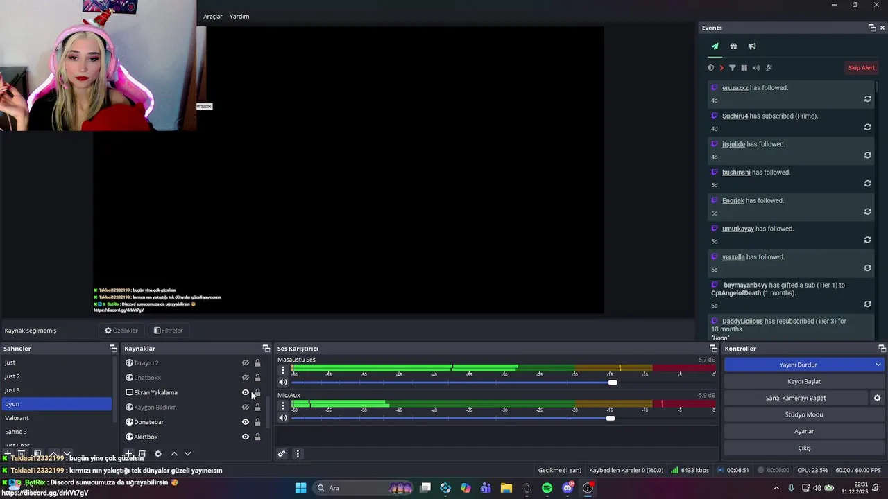This screenshot has height=499, width=888.
Task: Click the Skip Alert button
Action: pos(861,68)
